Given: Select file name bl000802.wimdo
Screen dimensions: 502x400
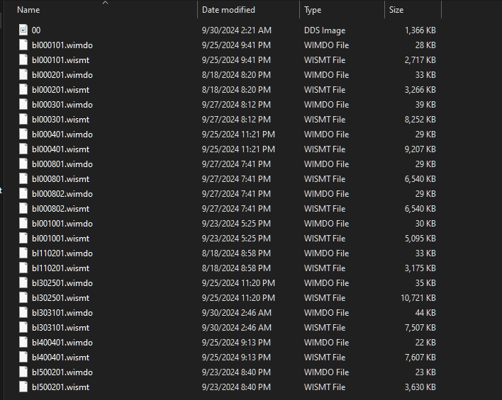Looking at the screenshot, I should point(62,194).
